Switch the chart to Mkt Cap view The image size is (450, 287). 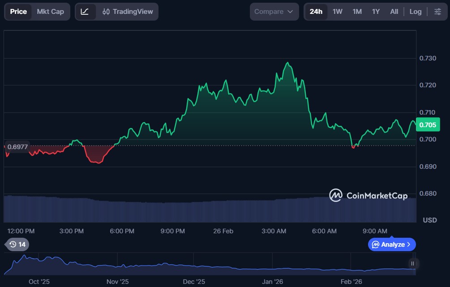tap(50, 12)
